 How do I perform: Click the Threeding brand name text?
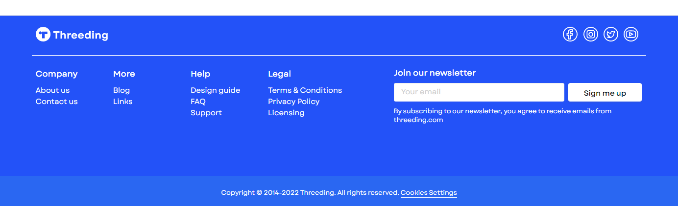(81, 35)
